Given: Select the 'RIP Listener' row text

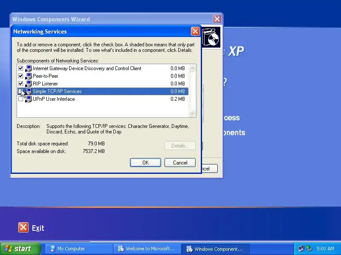Looking at the screenshot, I should click(45, 84).
